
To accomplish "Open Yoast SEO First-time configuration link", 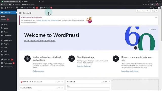I will (x=48, y=20).
